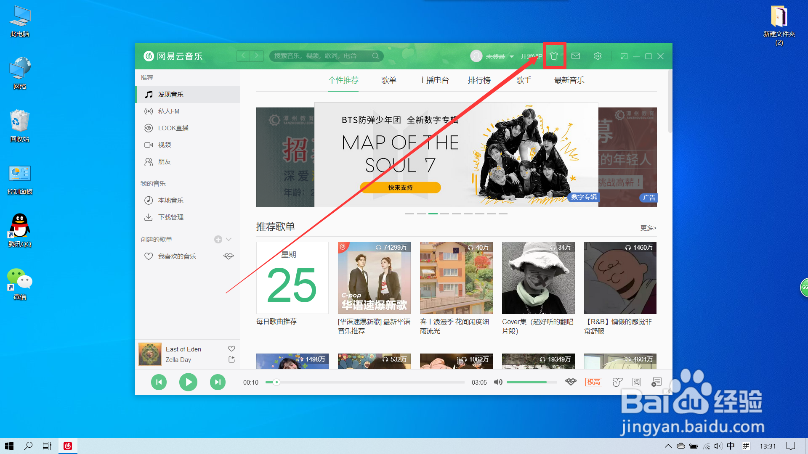The image size is (808, 454).
Task: Open 朋友 in sidebar
Action: tap(188, 162)
